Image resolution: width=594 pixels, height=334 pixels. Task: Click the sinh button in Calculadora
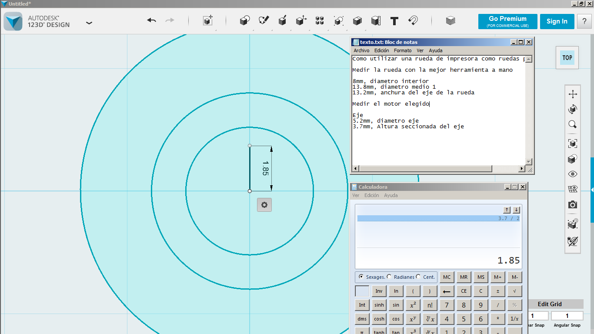379,305
